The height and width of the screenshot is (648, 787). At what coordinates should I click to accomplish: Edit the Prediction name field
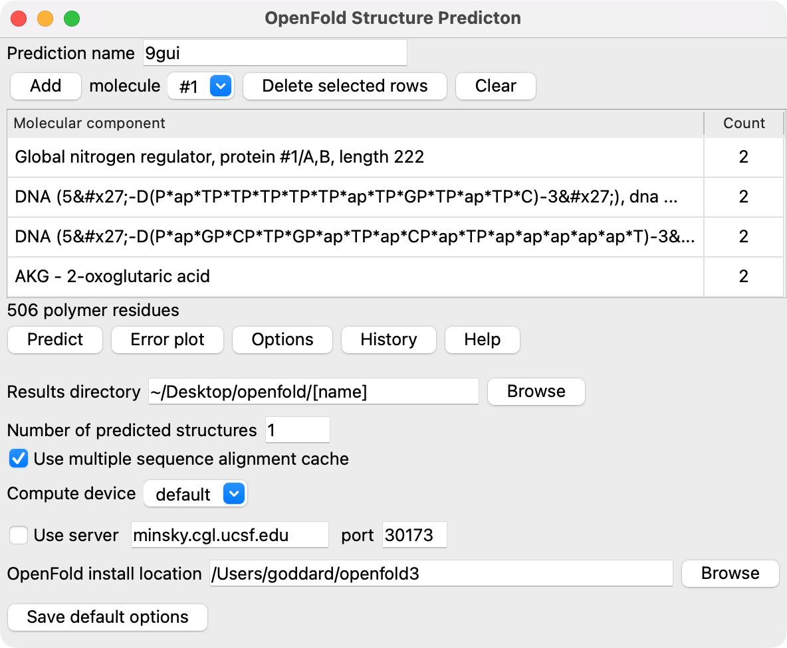(275, 52)
